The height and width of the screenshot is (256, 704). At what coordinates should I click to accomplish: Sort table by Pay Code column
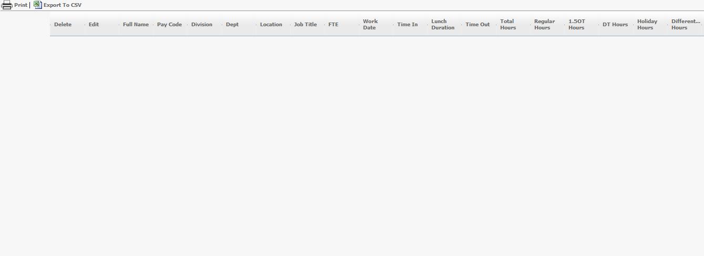click(x=169, y=25)
